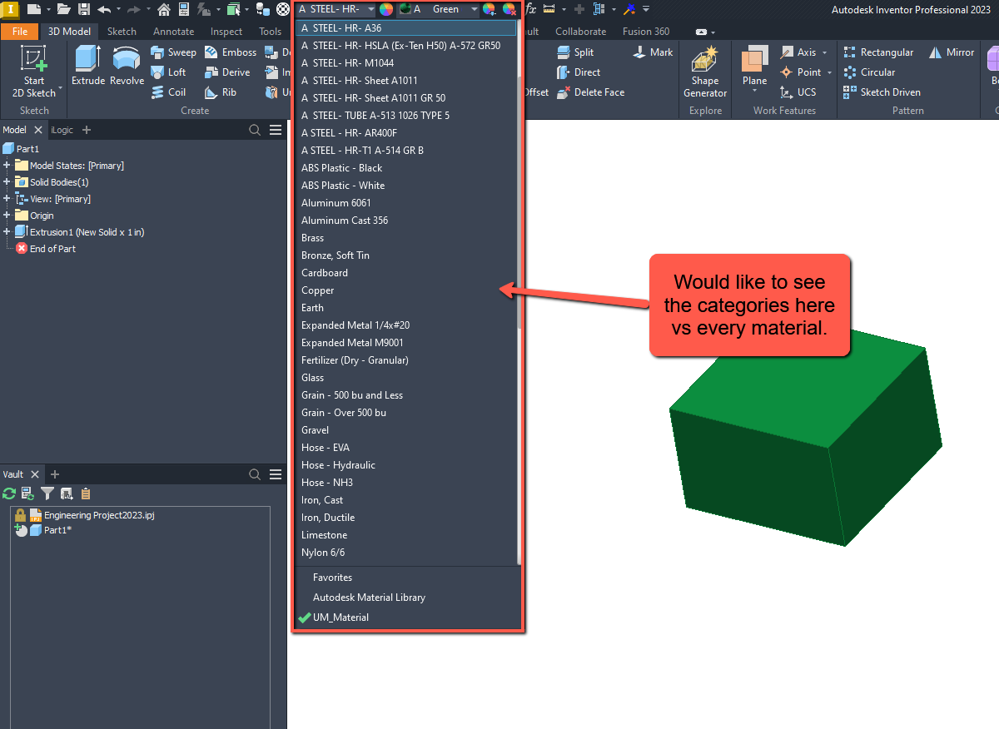This screenshot has width=999, height=729.
Task: Refresh the Vault browser
Action: (8, 493)
